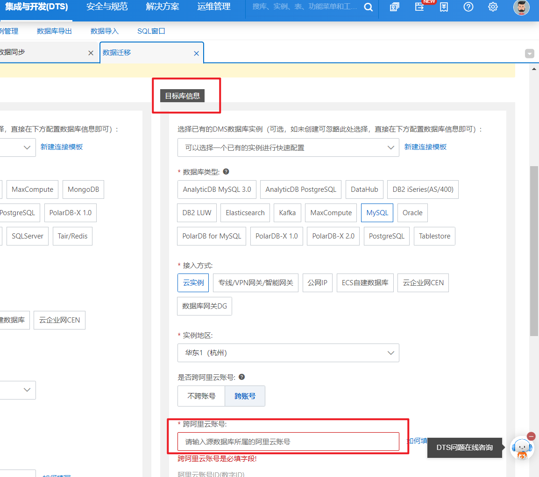The height and width of the screenshot is (477, 539).
Task: Open the 安全与规范 top menu
Action: coord(107,7)
